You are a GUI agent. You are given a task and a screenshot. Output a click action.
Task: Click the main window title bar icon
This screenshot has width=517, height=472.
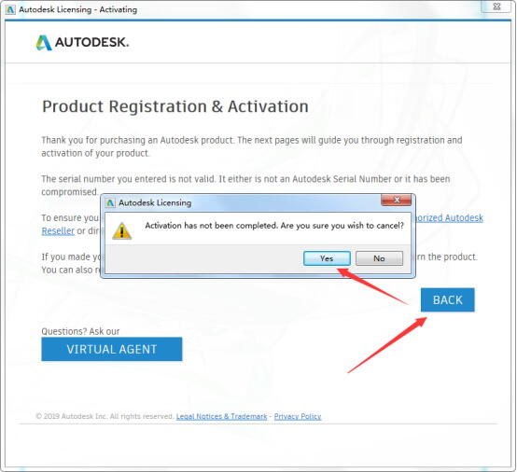click(10, 9)
